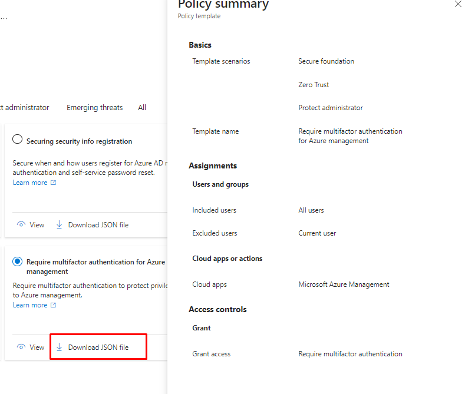Viewport: 465px width, 394px height.
Task: Click download arrow icon in Securing security info card
Action: pyautogui.click(x=59, y=224)
